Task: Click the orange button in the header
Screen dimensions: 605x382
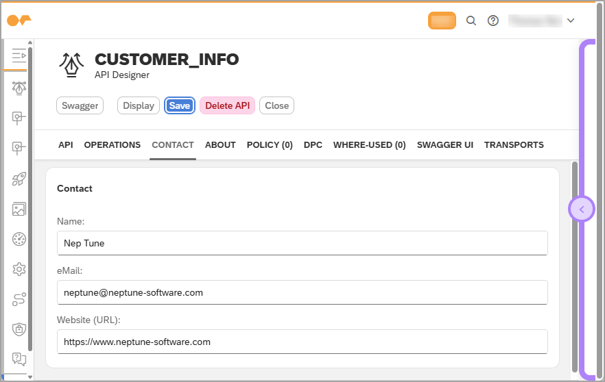Action: coord(442,21)
